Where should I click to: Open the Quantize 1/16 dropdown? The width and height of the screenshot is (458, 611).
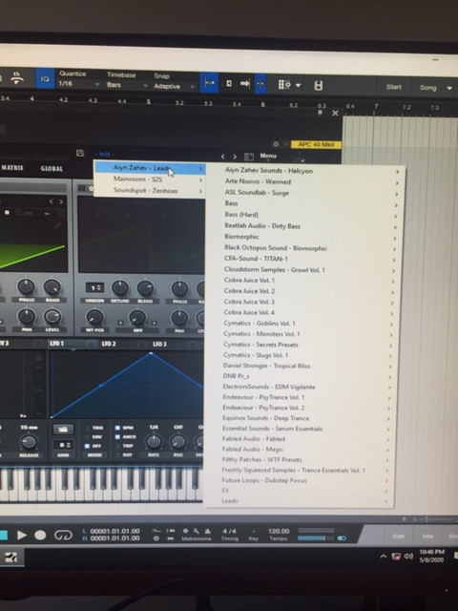point(79,84)
